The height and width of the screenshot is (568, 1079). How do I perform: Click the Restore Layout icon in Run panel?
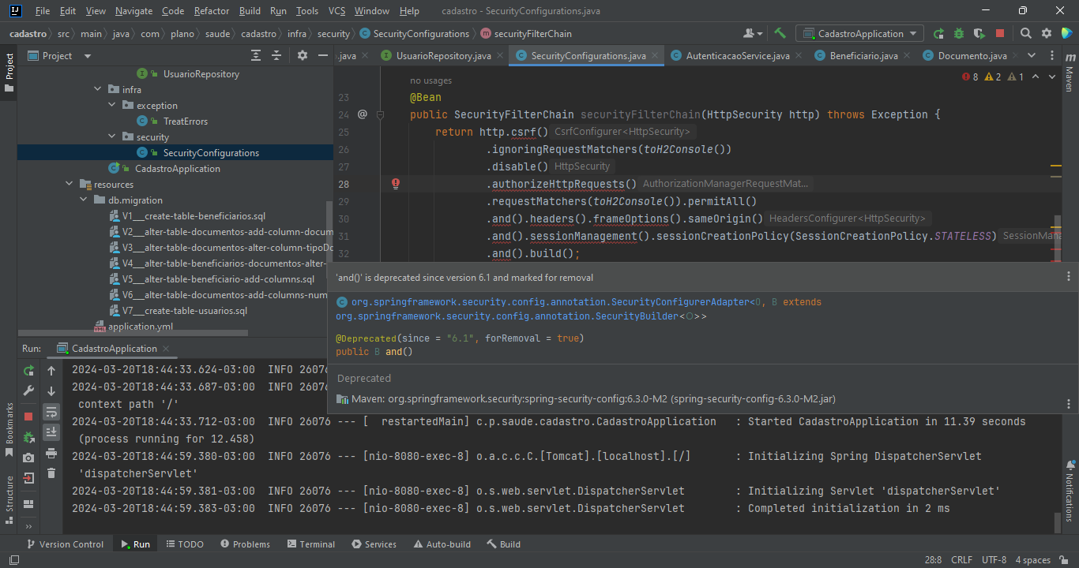point(28,503)
